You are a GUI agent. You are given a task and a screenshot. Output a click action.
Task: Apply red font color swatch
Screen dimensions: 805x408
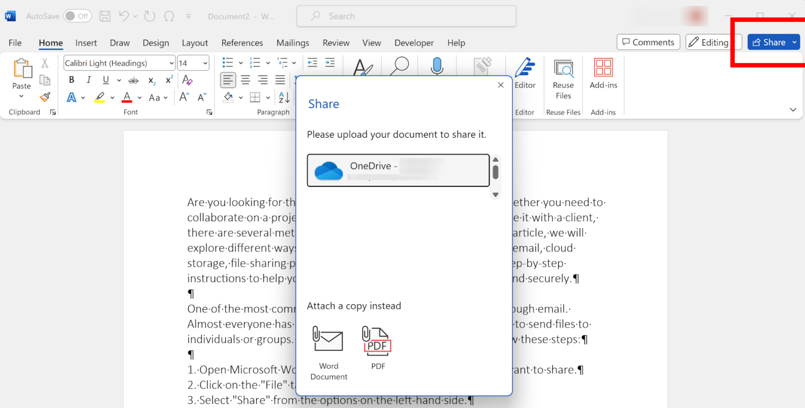point(127,97)
